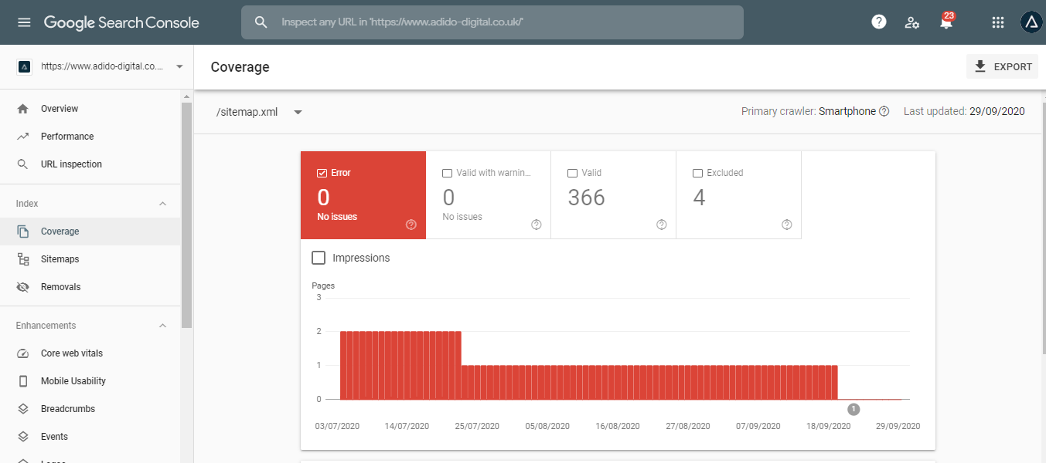Click the Coverage pages icon
The height and width of the screenshot is (463, 1046).
(x=23, y=231)
